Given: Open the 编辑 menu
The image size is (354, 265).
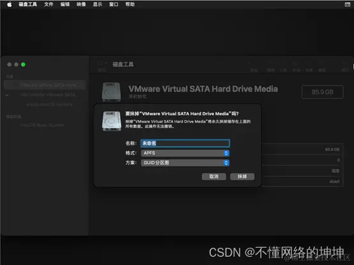Looking at the screenshot, I should 65,4.
